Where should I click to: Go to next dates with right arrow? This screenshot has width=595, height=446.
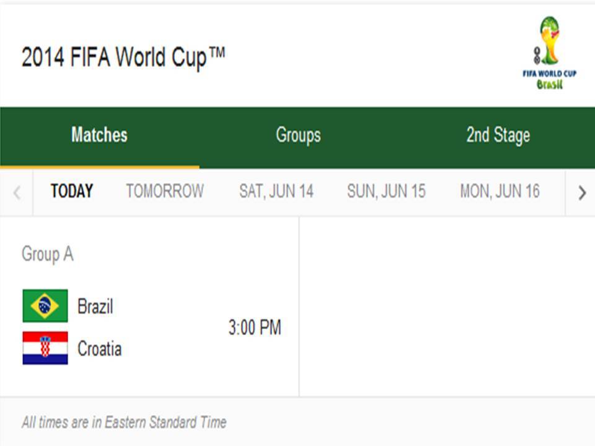(x=581, y=193)
